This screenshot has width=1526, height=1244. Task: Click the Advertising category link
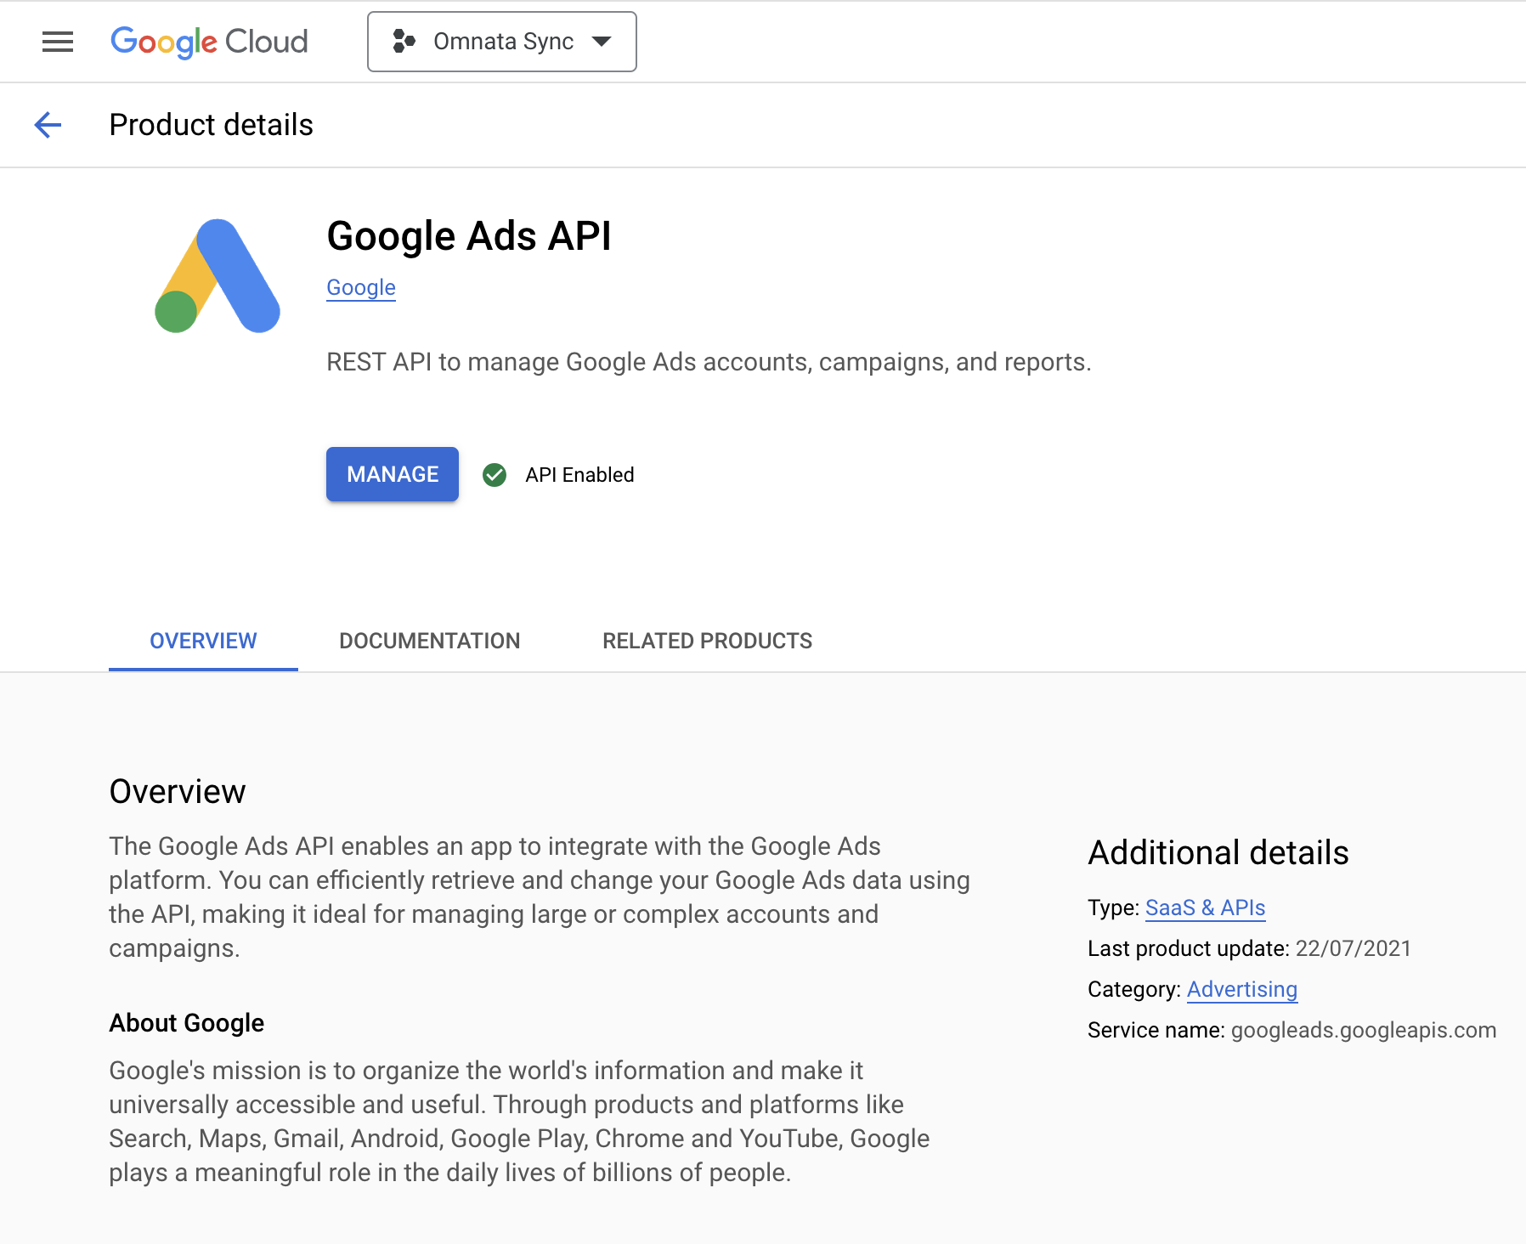click(x=1241, y=990)
